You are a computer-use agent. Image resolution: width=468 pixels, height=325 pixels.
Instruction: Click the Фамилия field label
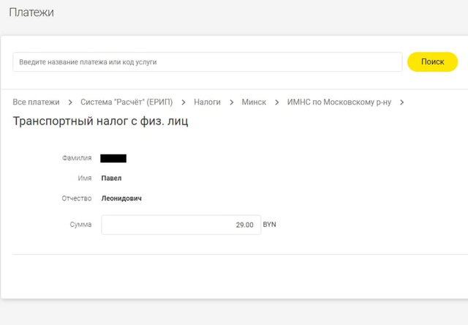pos(77,158)
